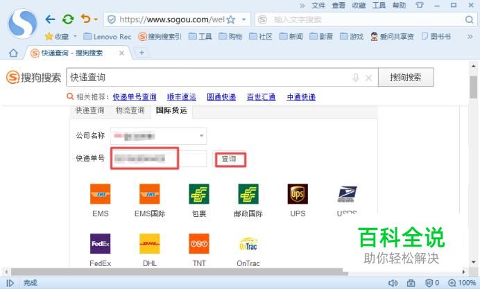Open the 快递单号查询 related link
480x289 pixels.
pyautogui.click(x=135, y=97)
